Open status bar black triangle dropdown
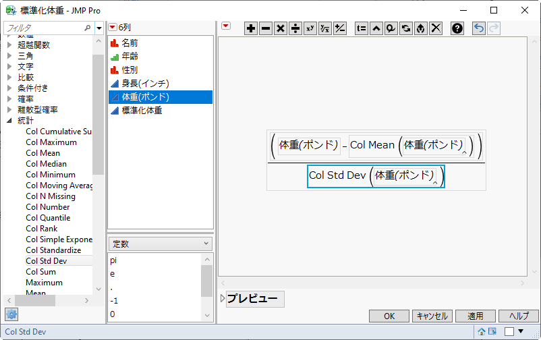The image size is (541, 340). click(521, 331)
